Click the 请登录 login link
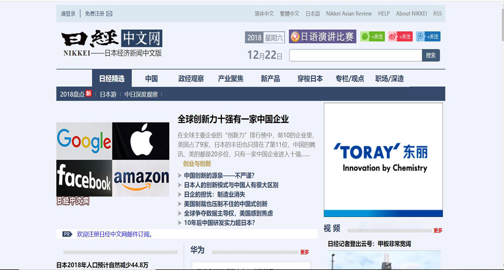 68,14
